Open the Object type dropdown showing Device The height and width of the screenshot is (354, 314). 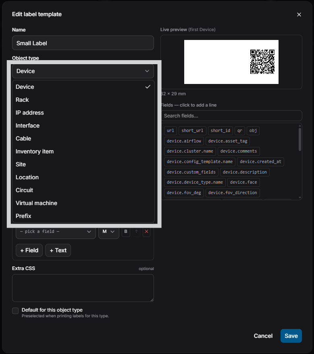[x=83, y=71]
